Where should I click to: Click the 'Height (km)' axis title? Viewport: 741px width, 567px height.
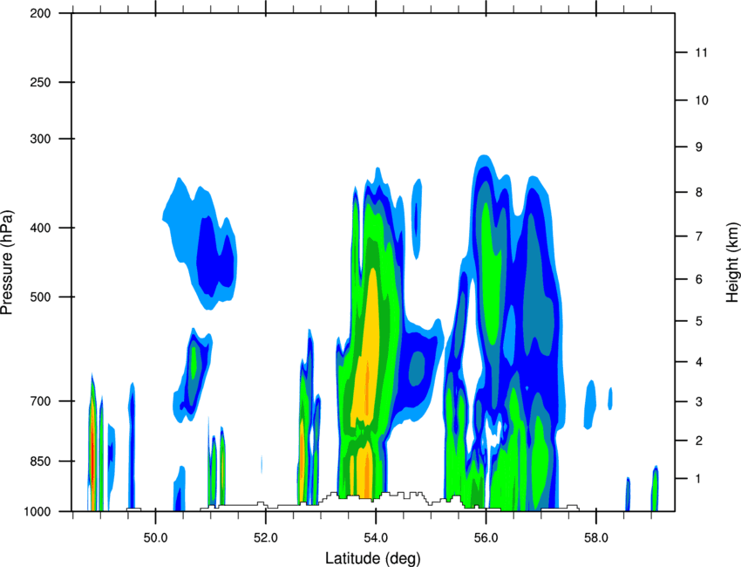732,262
